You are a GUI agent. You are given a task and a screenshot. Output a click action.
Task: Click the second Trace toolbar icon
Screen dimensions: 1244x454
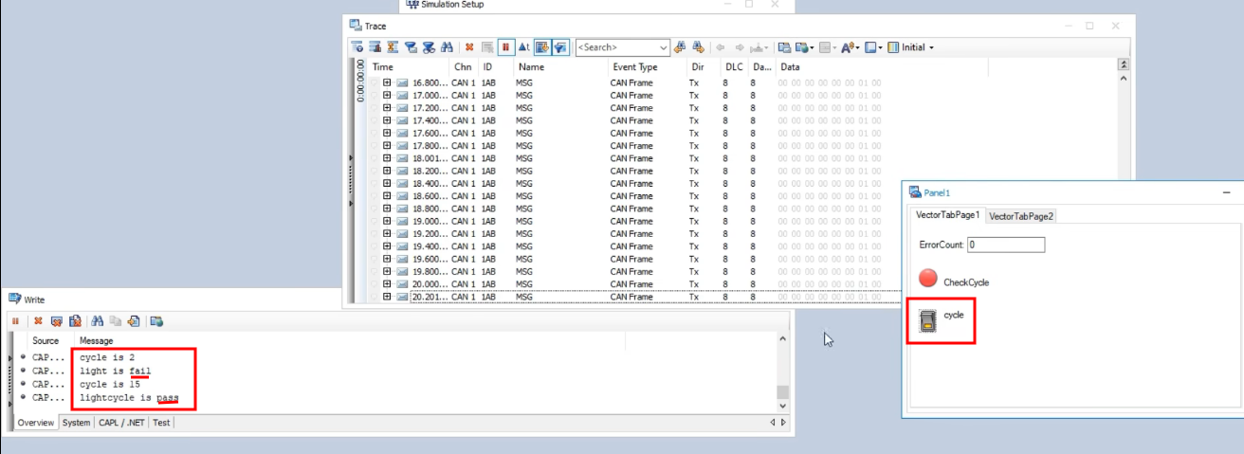pyautogui.click(x=375, y=46)
